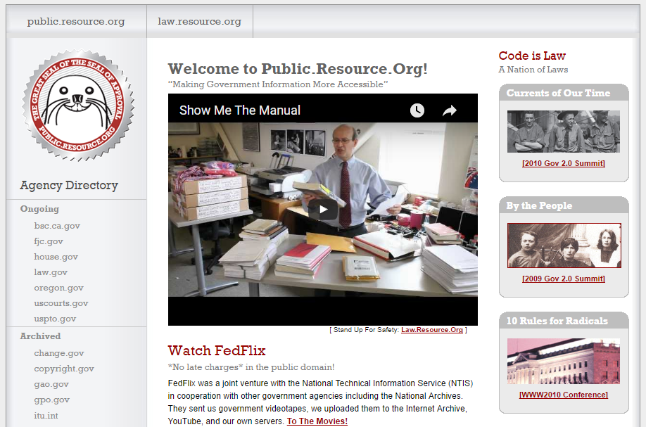Open archived change.gov link
This screenshot has height=427, width=646.
(59, 353)
